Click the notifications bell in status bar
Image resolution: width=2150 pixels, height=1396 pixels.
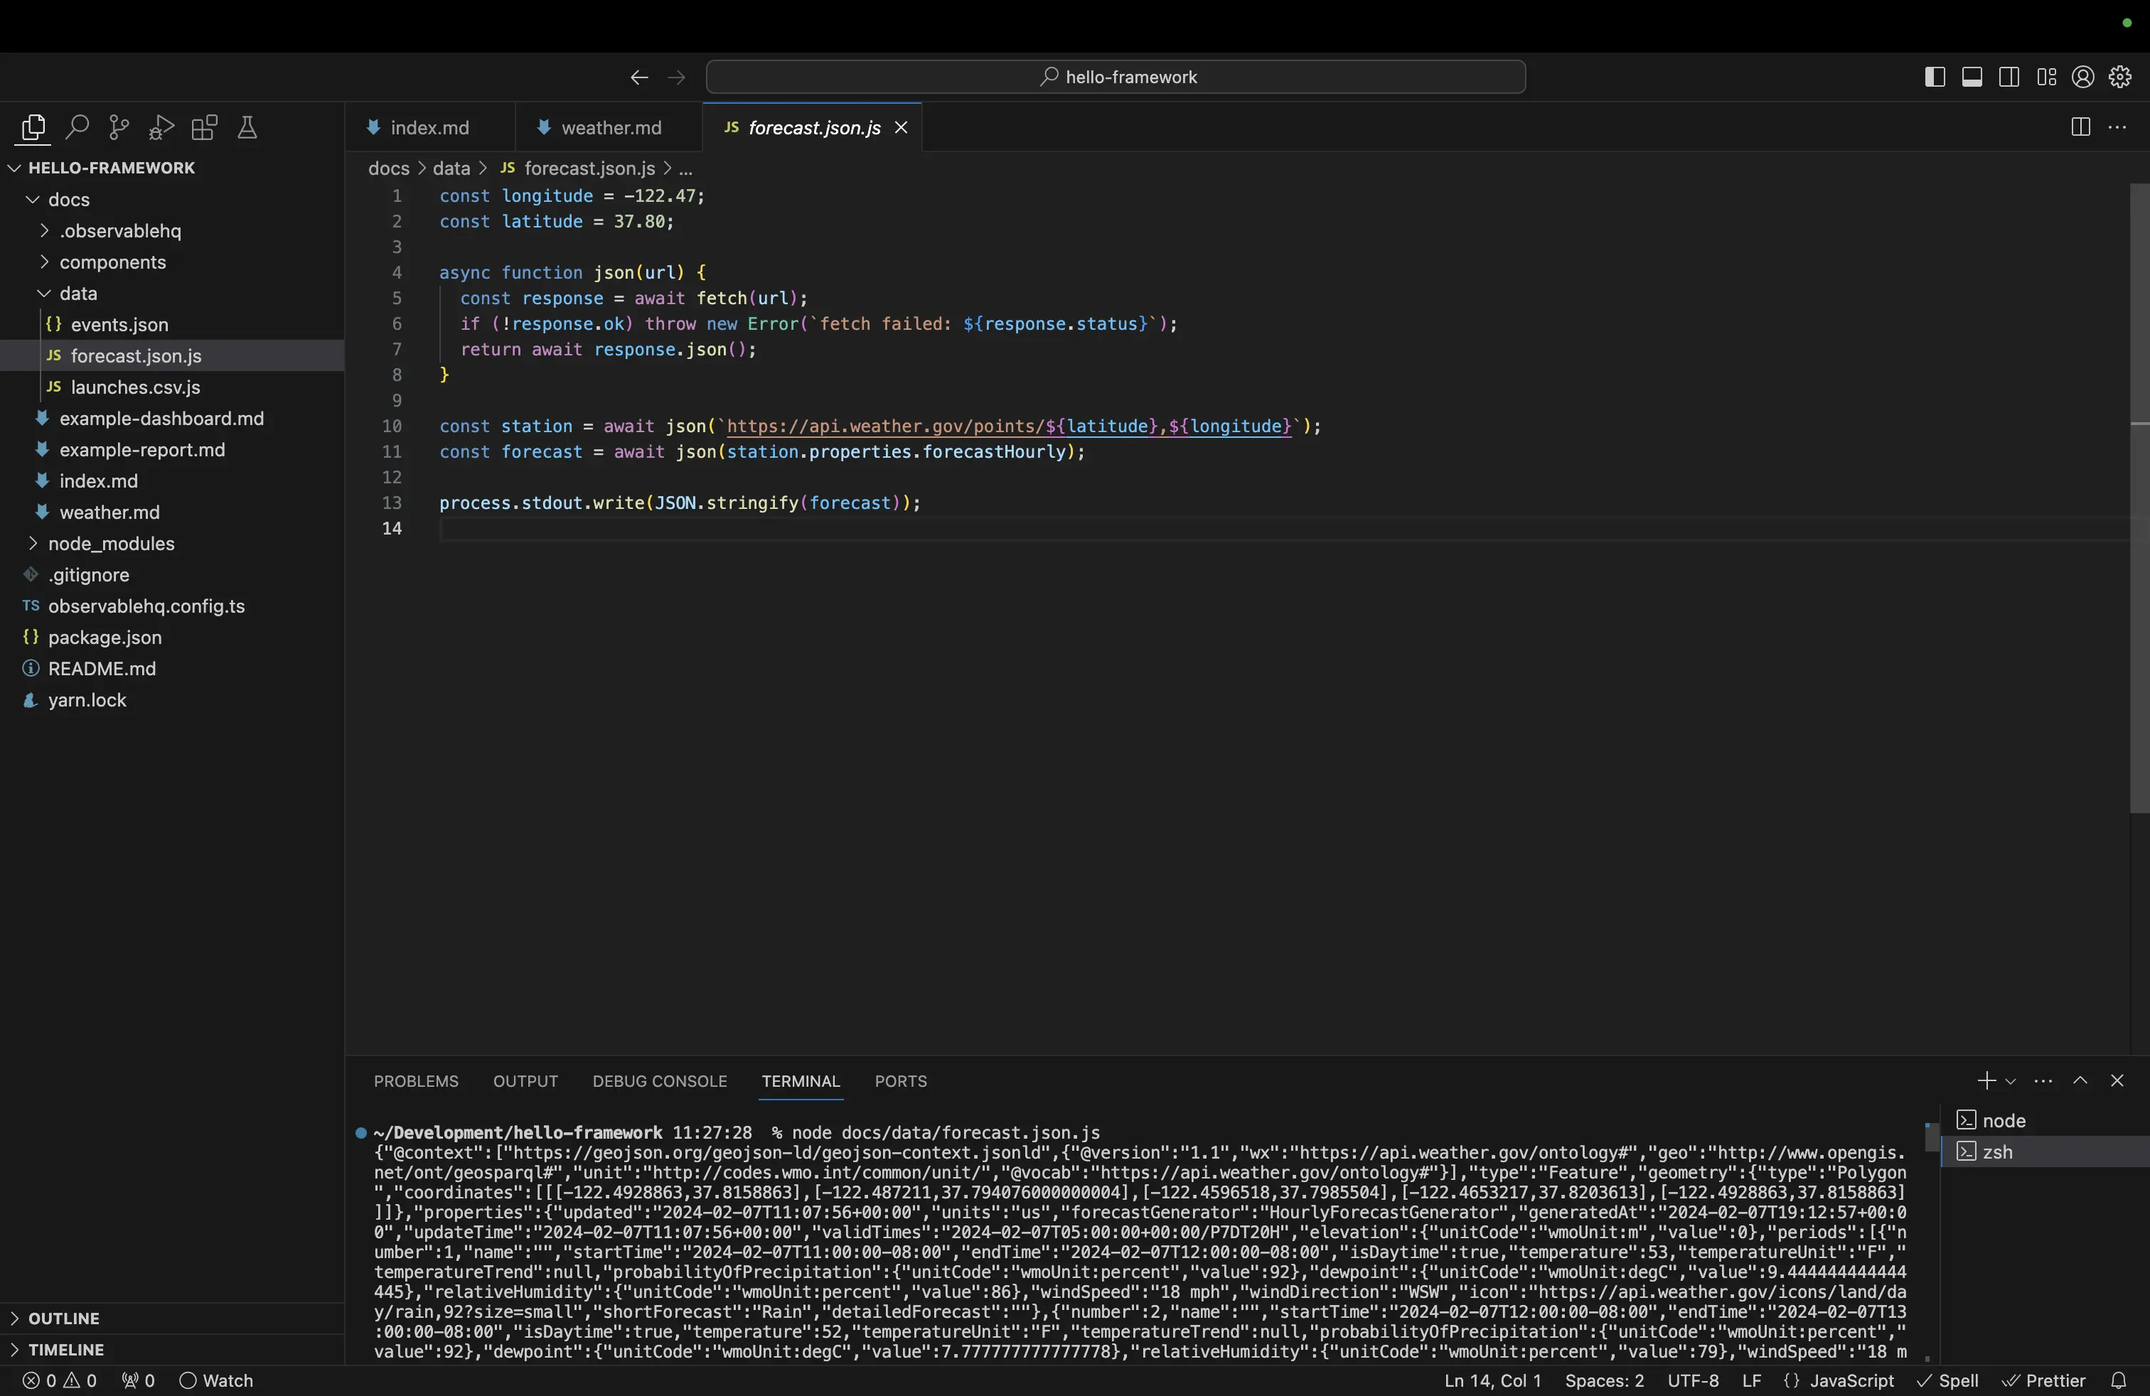click(x=2119, y=1380)
